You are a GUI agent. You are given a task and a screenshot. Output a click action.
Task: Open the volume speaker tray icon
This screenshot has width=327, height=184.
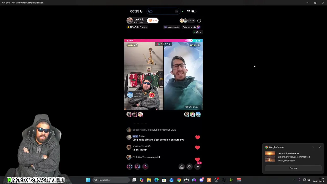309,180
